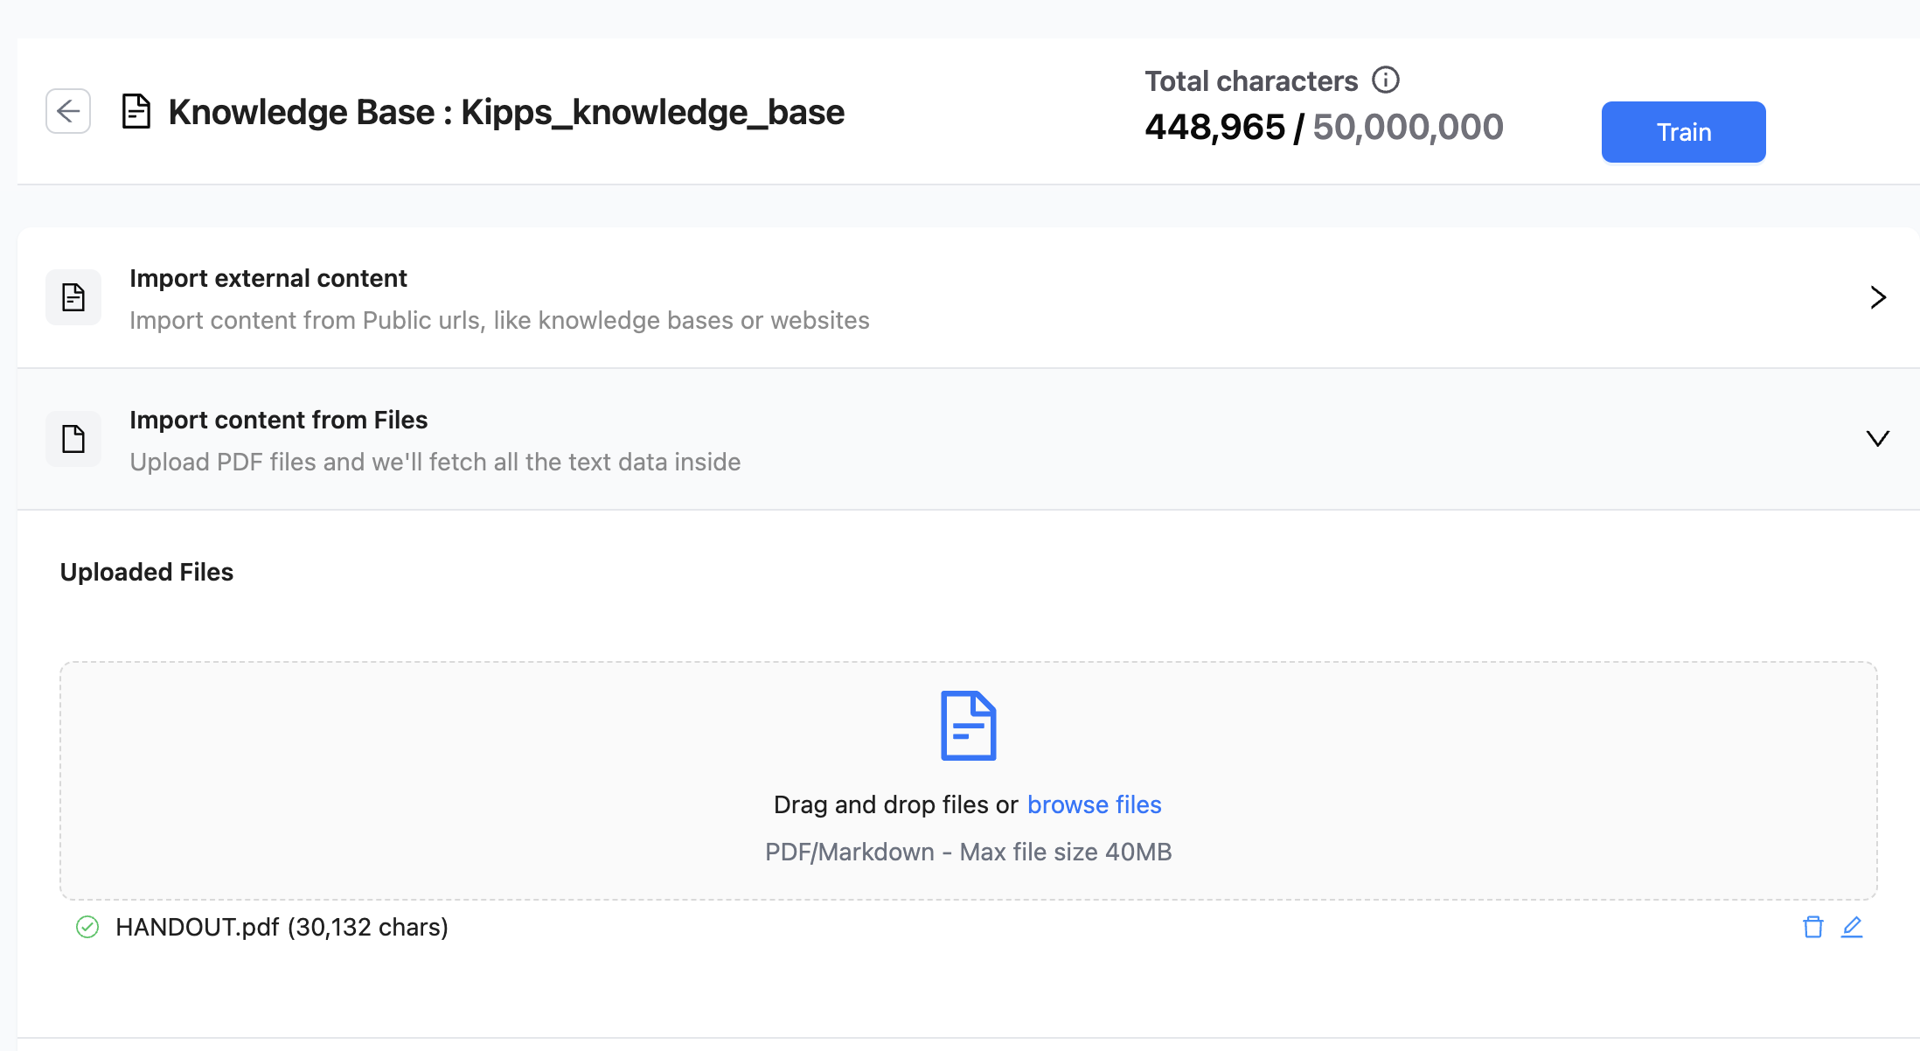The width and height of the screenshot is (1920, 1051).
Task: Click the 448,965 character count value
Action: (1214, 127)
